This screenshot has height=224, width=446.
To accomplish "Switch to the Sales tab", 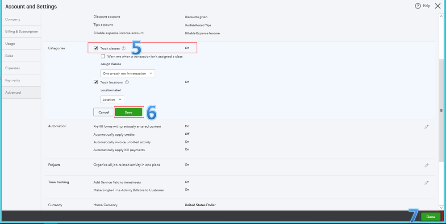I will (21, 56).
